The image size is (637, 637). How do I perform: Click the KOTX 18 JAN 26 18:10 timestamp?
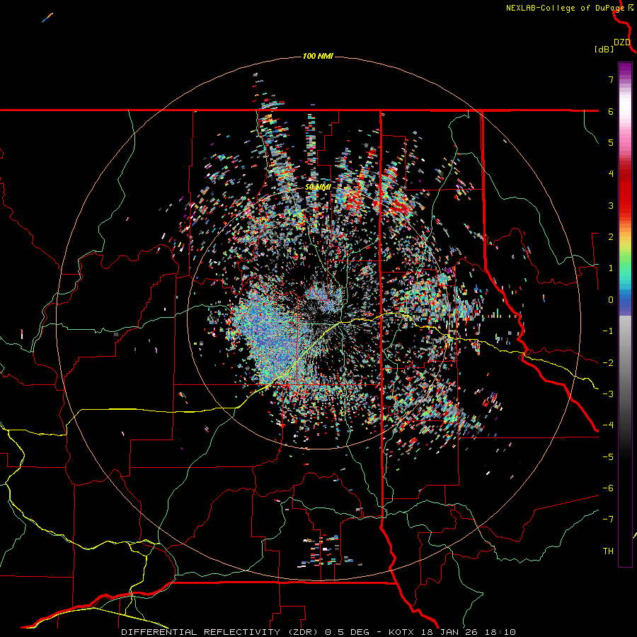pos(452,632)
